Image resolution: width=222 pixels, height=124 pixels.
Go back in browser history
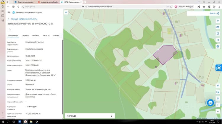[8, 6]
